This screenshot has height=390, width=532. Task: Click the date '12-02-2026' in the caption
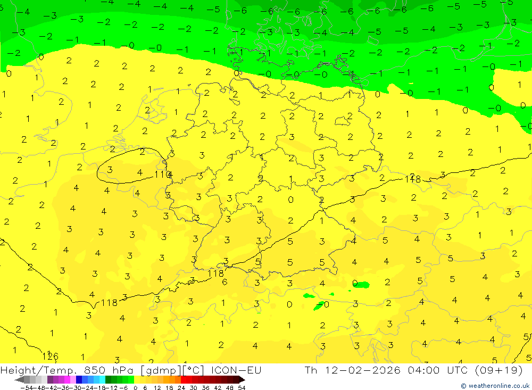(x=363, y=370)
